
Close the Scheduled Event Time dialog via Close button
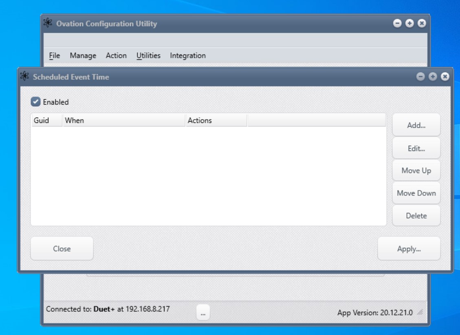[x=62, y=249]
